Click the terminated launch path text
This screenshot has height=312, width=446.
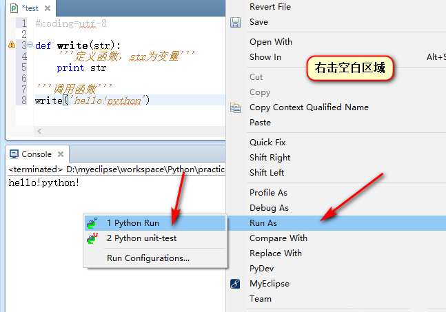click(116, 169)
